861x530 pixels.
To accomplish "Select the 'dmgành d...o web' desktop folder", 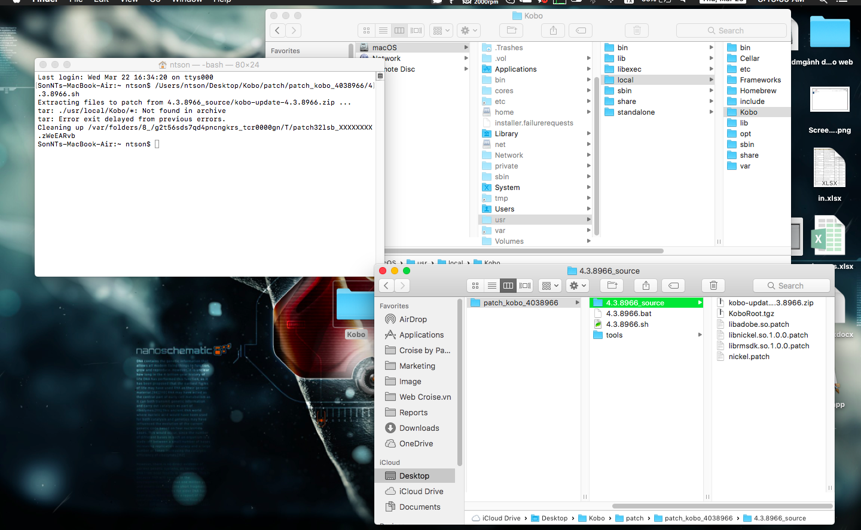I will click(x=829, y=32).
